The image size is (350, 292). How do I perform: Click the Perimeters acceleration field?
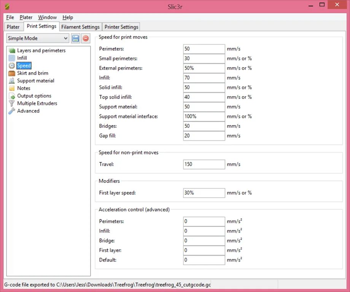pyautogui.click(x=204, y=221)
